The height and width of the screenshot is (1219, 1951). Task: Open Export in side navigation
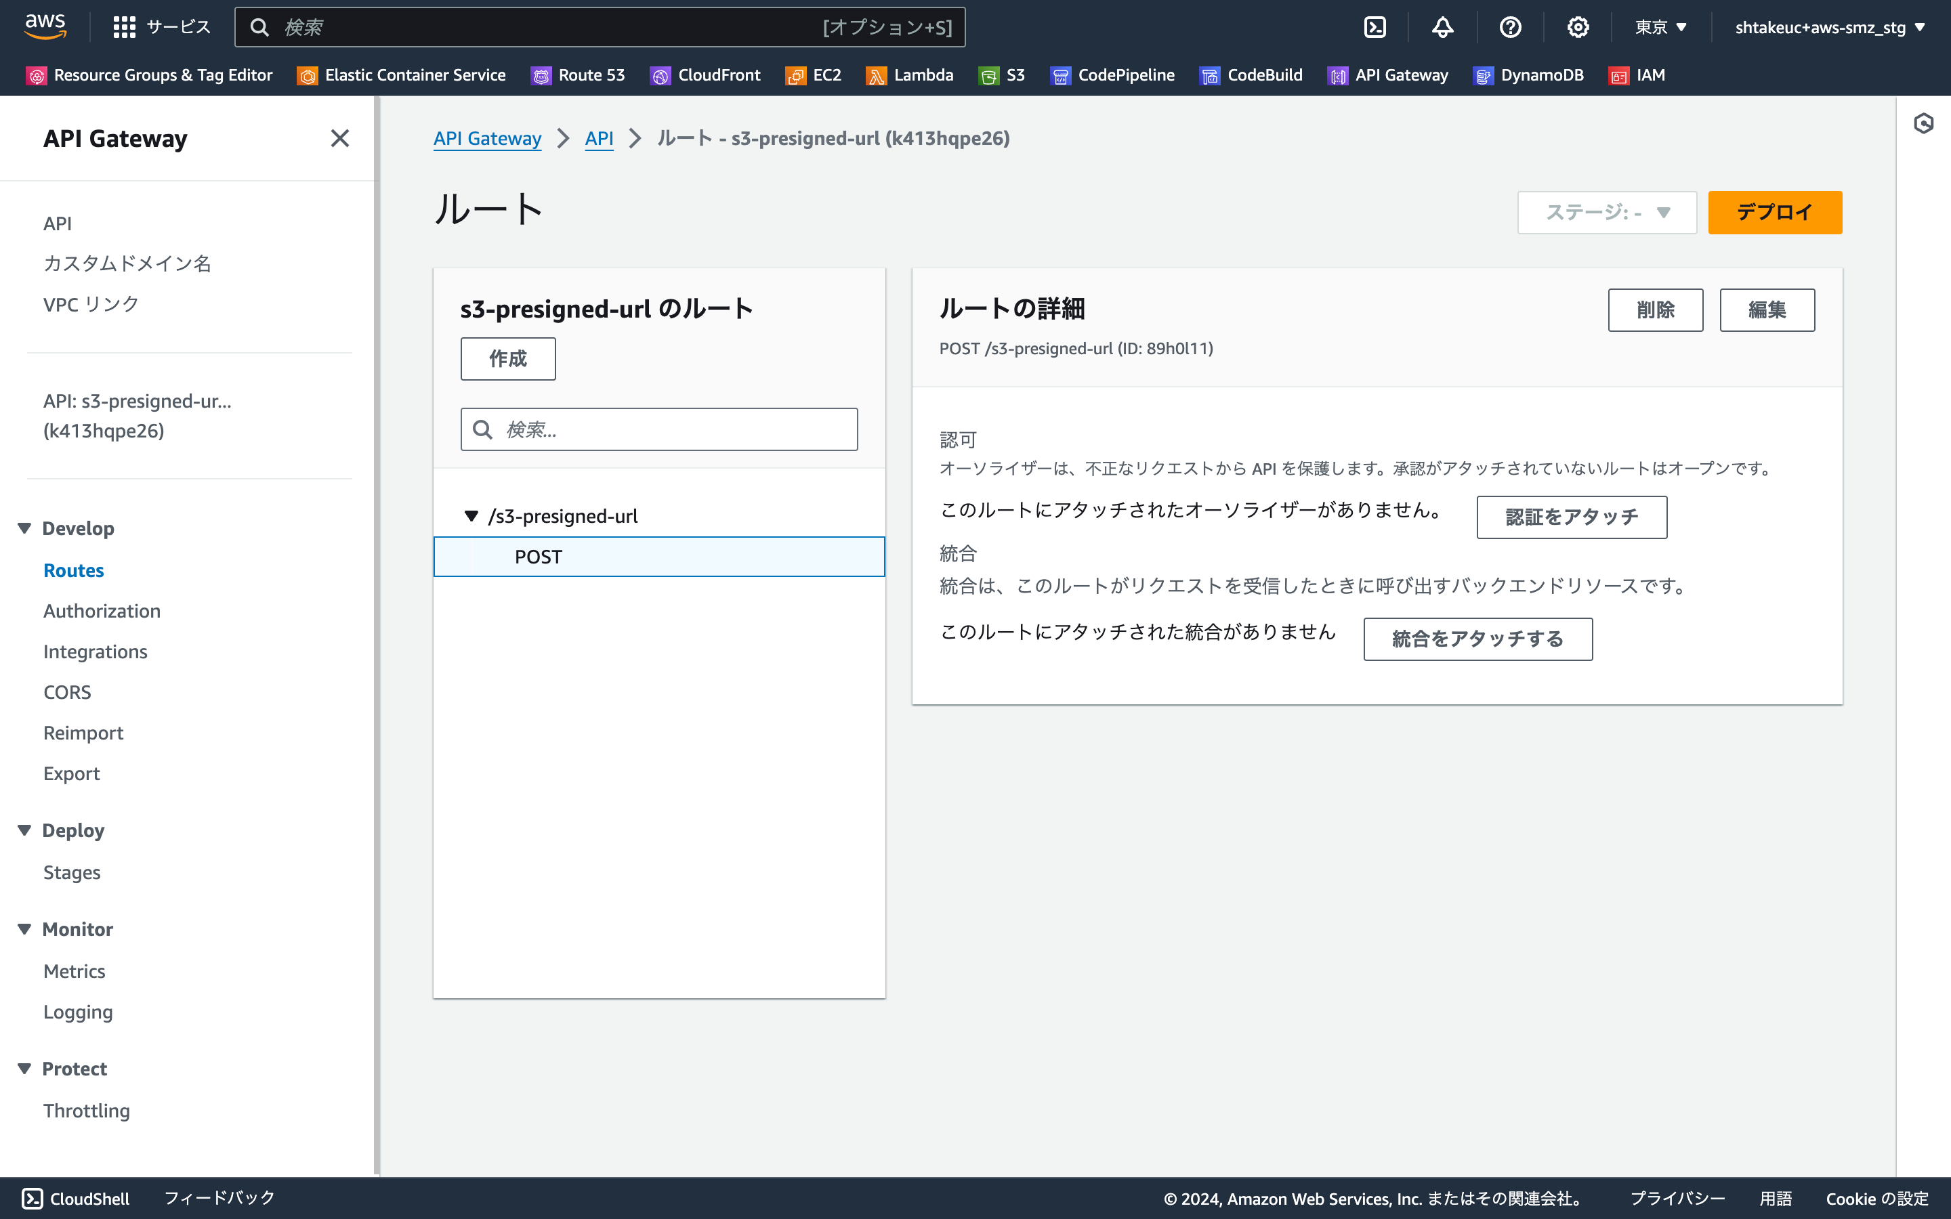[x=71, y=773]
